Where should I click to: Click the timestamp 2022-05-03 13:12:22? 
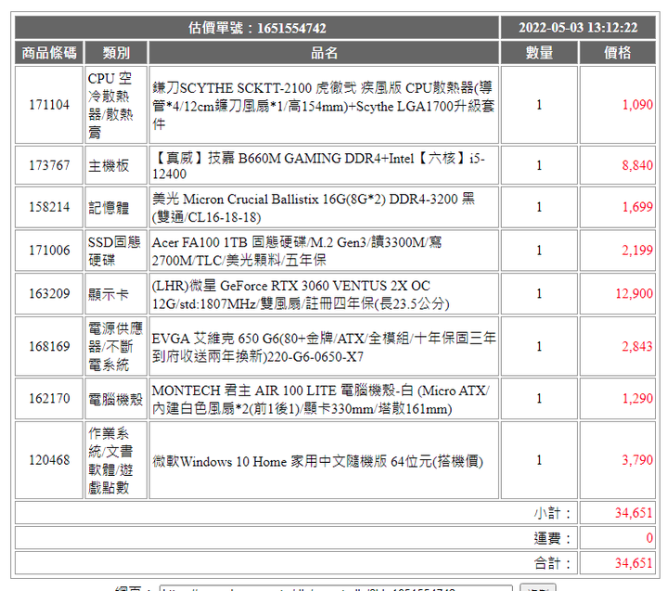click(578, 28)
